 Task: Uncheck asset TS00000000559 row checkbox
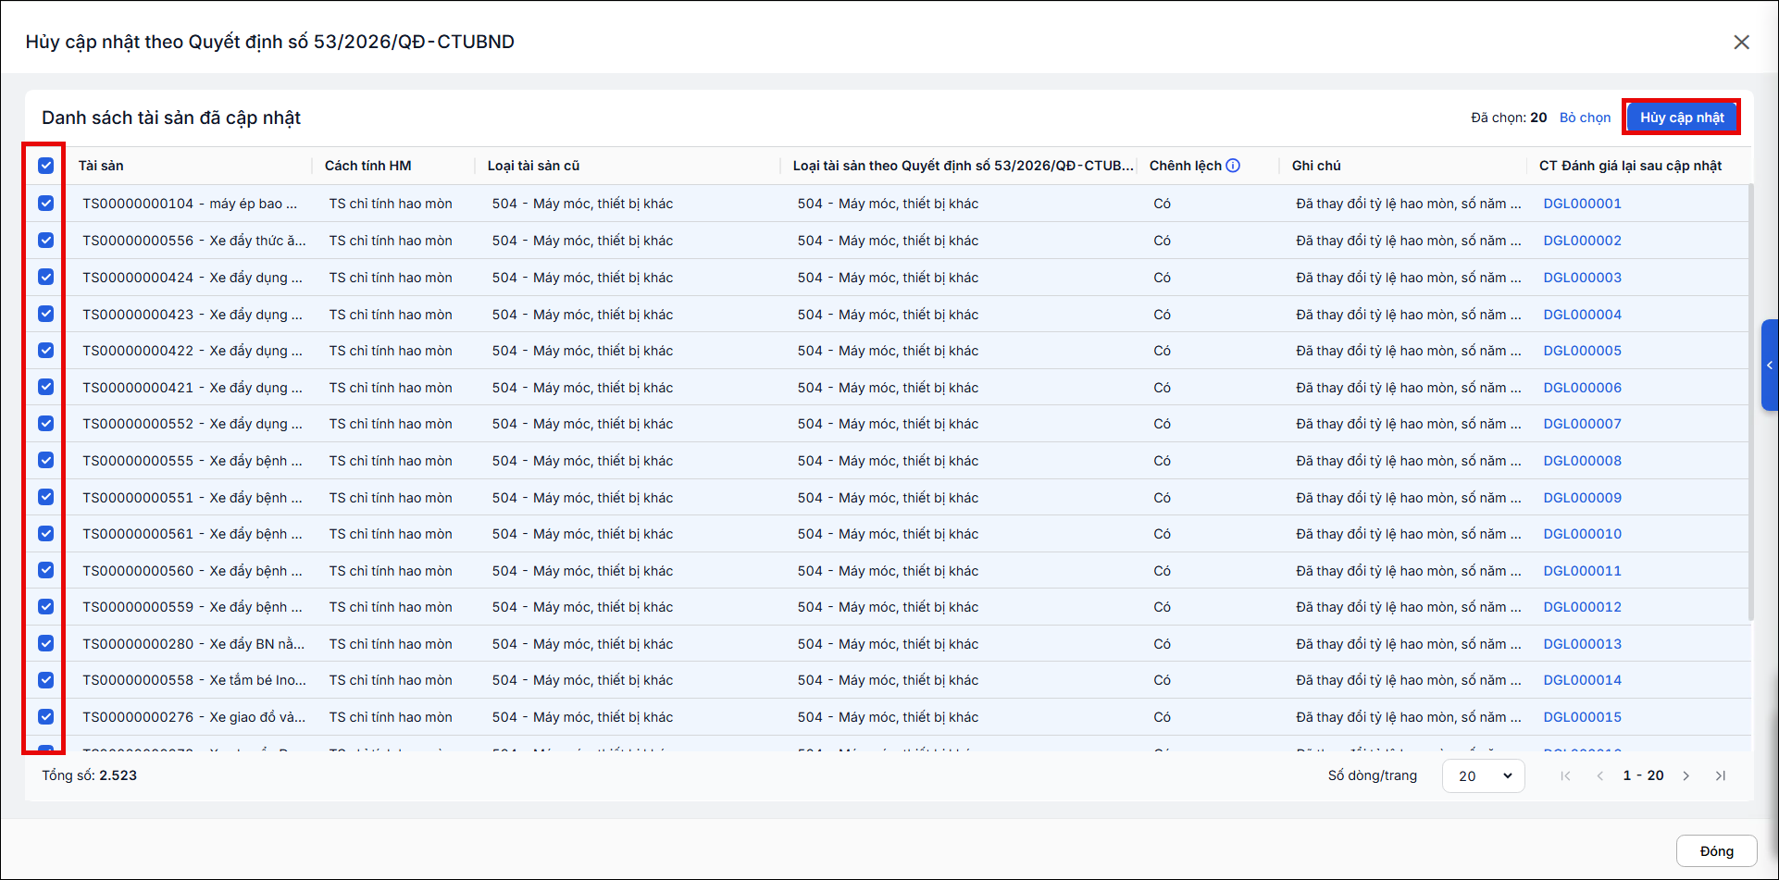45,607
